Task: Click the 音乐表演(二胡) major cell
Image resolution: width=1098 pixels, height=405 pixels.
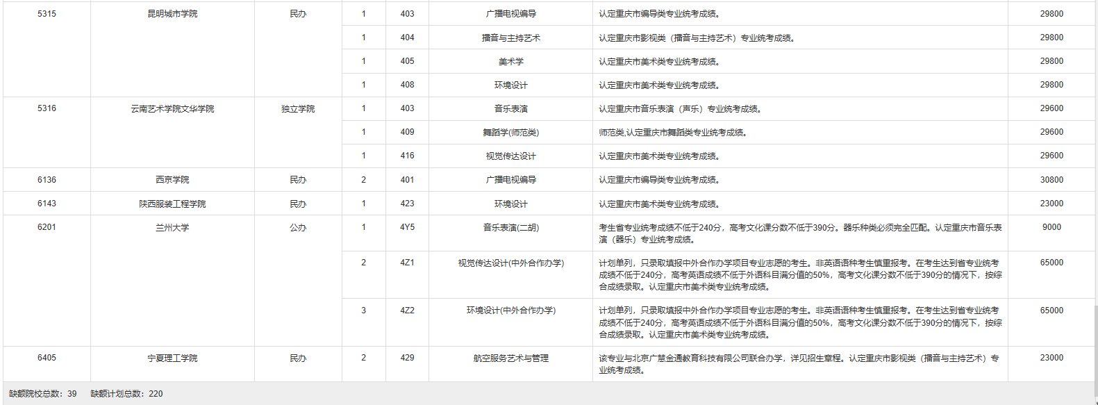Action: pyautogui.click(x=510, y=228)
